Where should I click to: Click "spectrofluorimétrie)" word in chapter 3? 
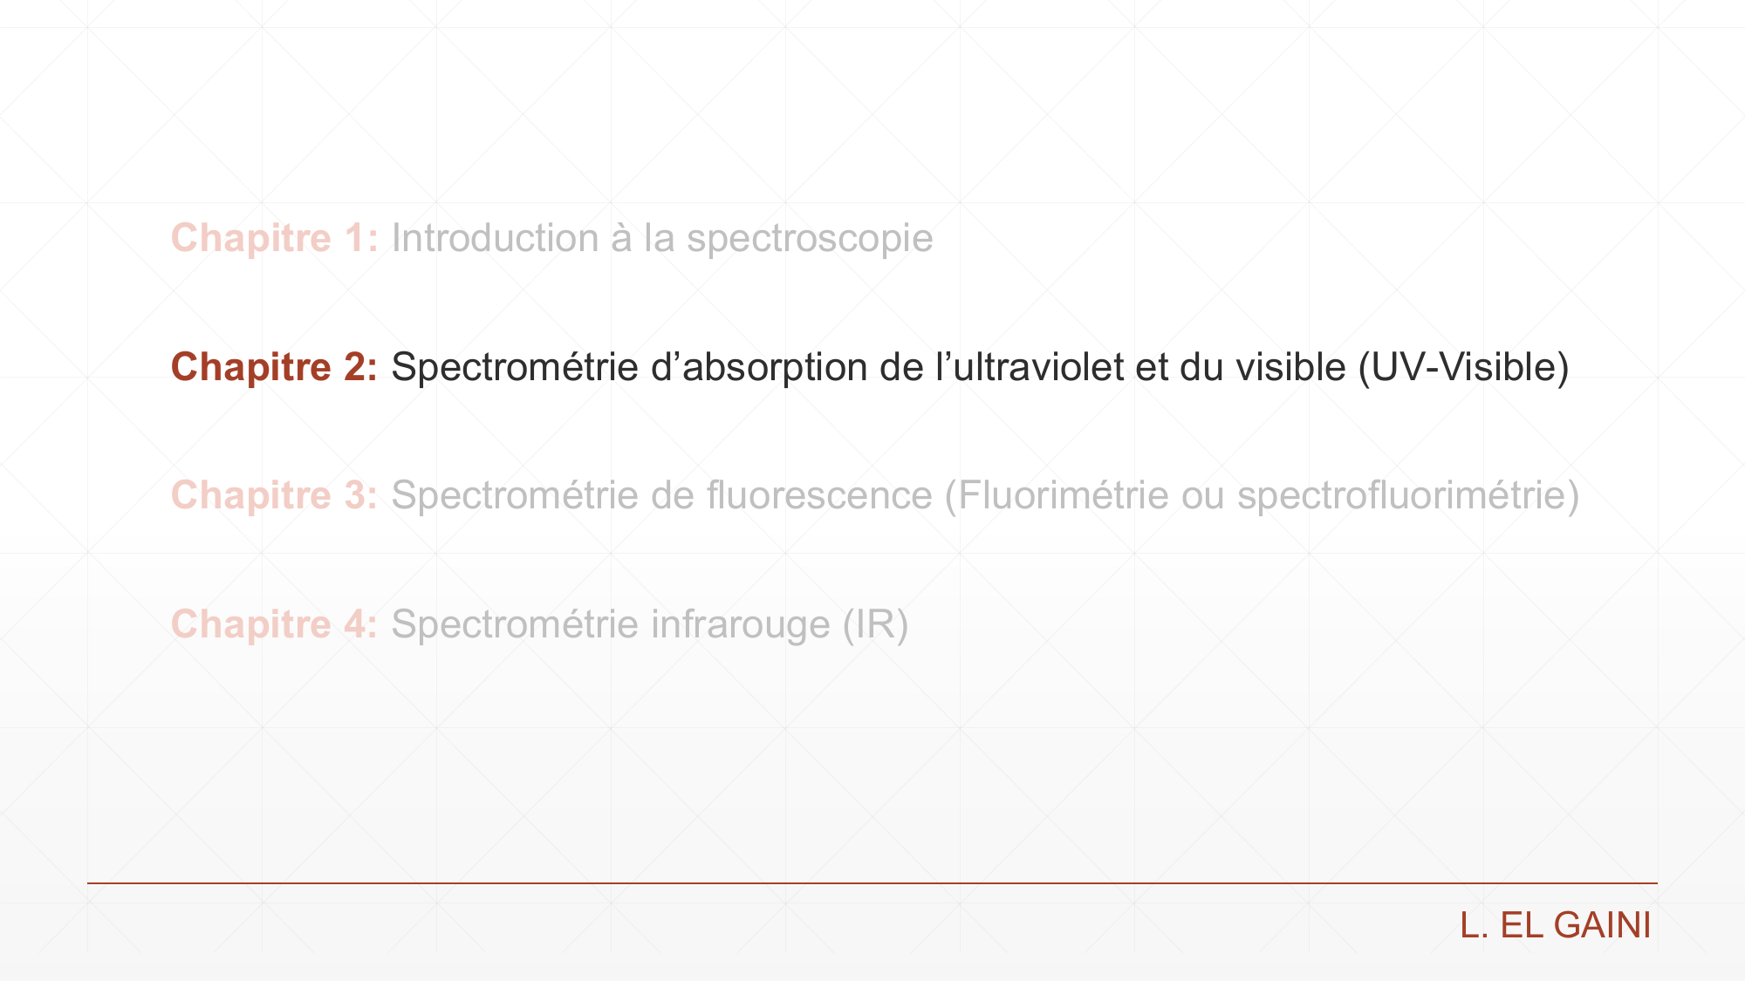click(x=1408, y=495)
